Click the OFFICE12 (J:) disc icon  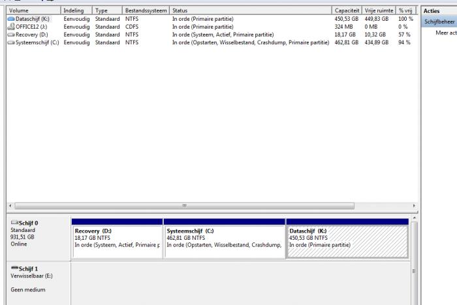(11, 27)
